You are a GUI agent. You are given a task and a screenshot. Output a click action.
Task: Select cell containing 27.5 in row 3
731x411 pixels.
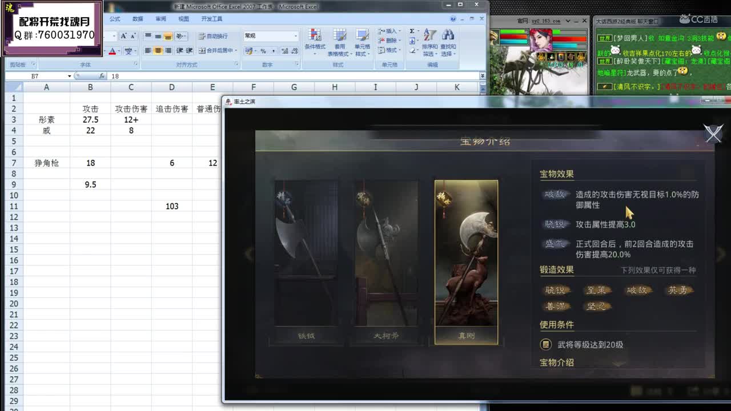coord(90,120)
